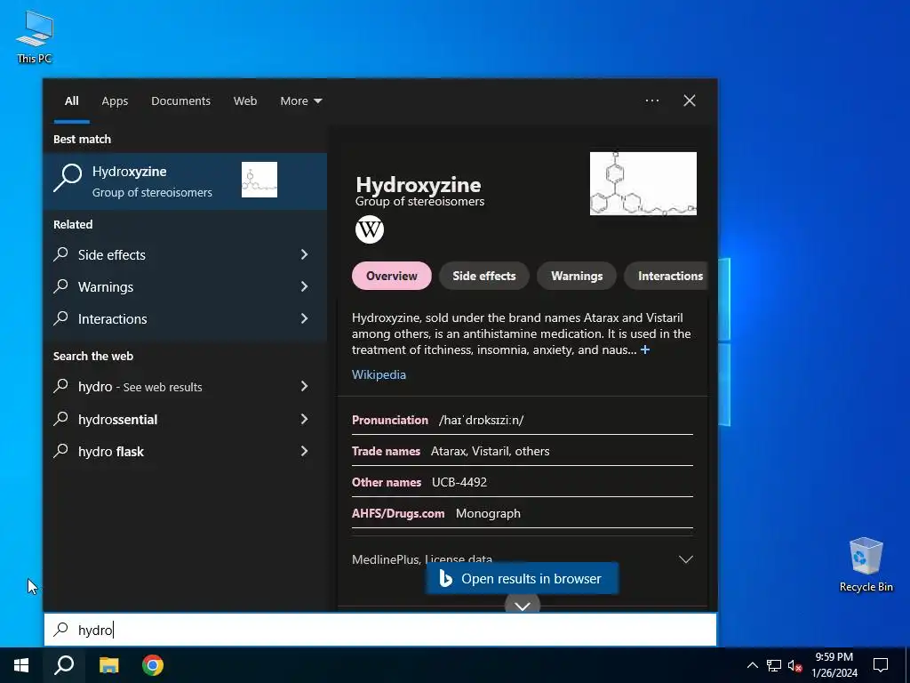Expand the hydro flask suggestion arrow

click(x=304, y=451)
